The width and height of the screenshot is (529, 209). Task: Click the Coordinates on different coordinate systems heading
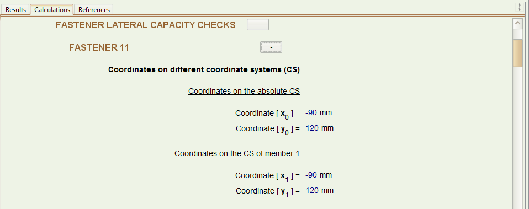point(204,70)
